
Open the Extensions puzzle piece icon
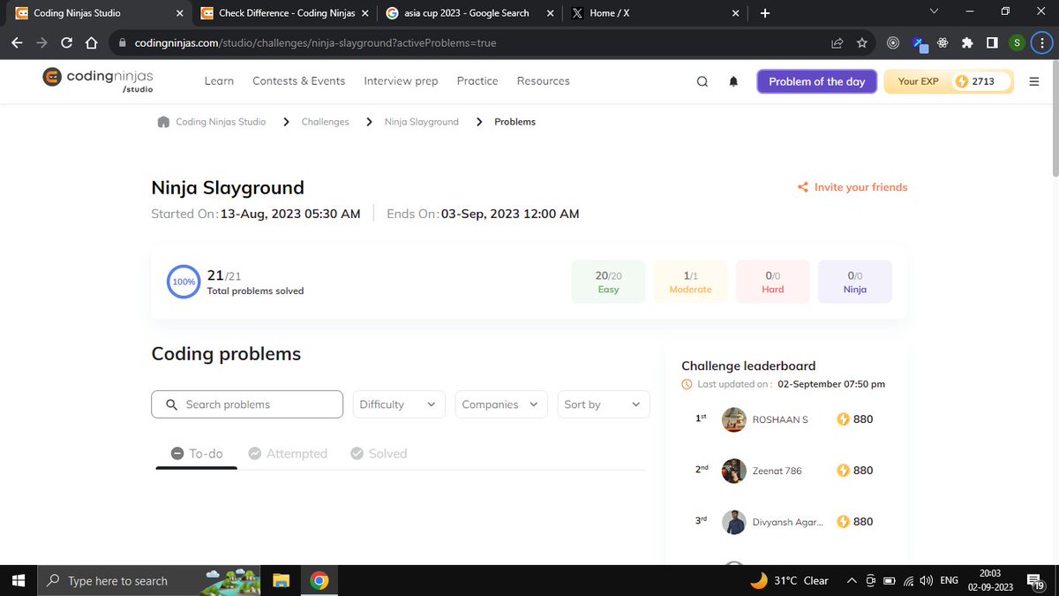click(967, 42)
